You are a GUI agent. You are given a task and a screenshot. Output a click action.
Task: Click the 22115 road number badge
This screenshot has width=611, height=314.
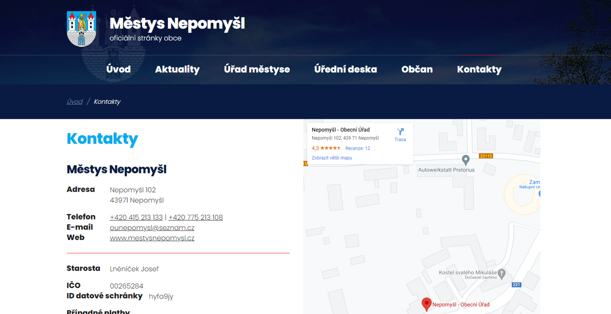(486, 156)
